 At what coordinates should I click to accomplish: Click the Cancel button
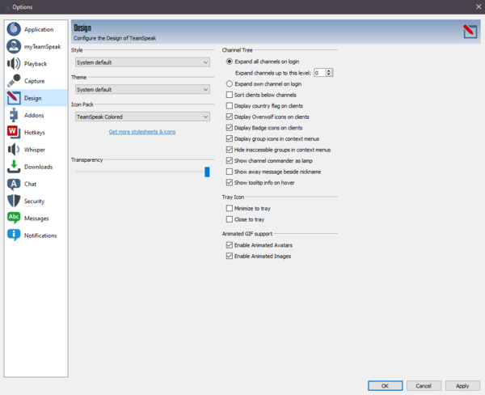(424, 386)
